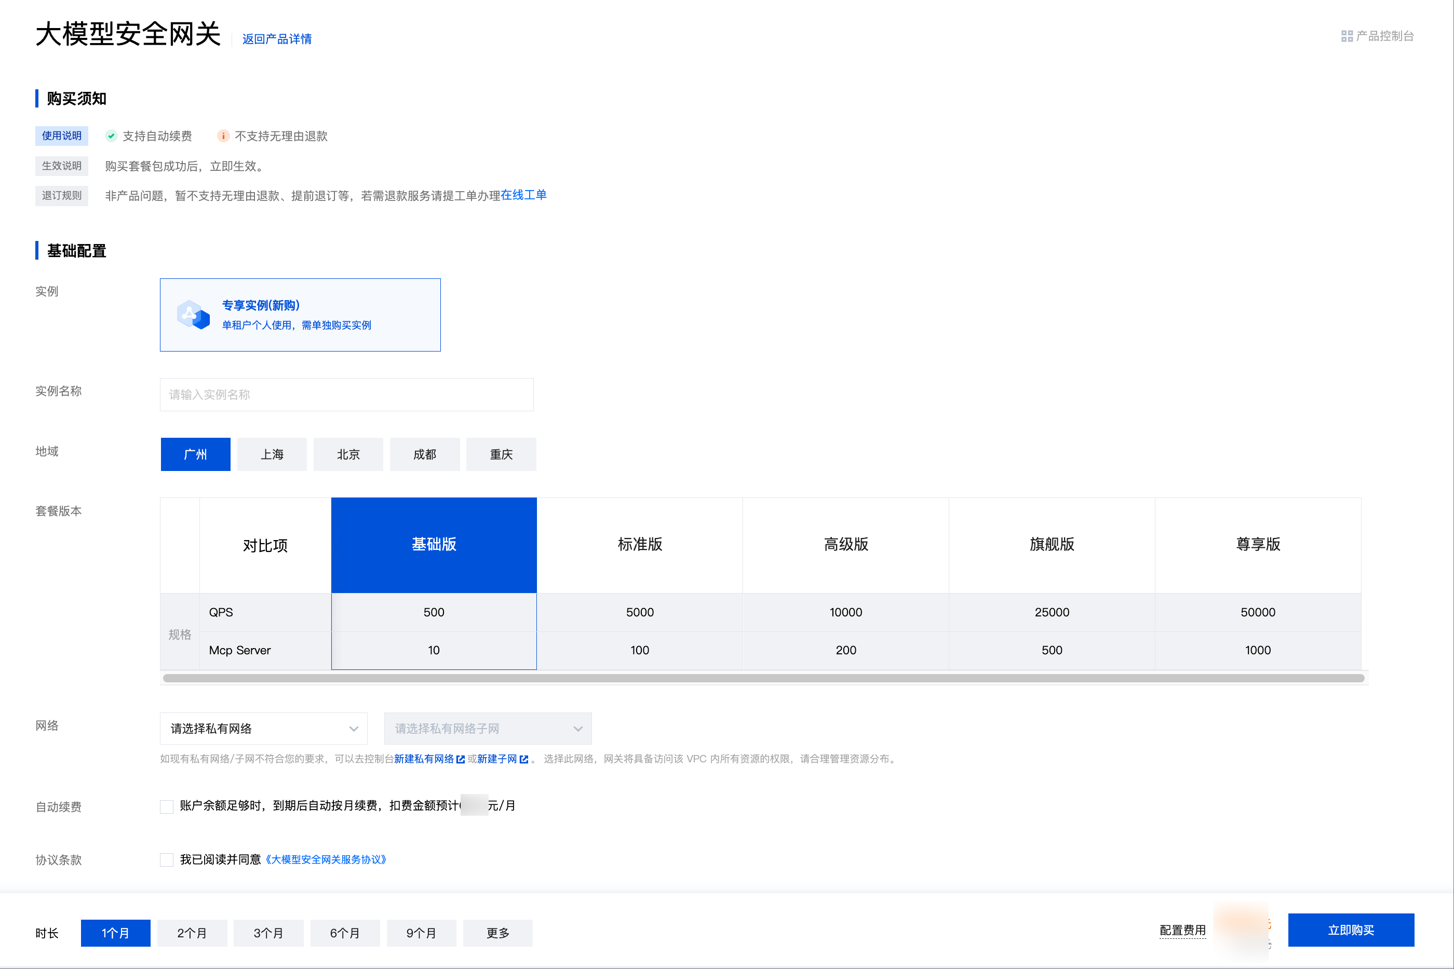Click the 对比项 header cell

click(x=265, y=546)
